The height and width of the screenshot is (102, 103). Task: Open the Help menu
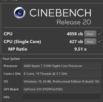[14, 0]
